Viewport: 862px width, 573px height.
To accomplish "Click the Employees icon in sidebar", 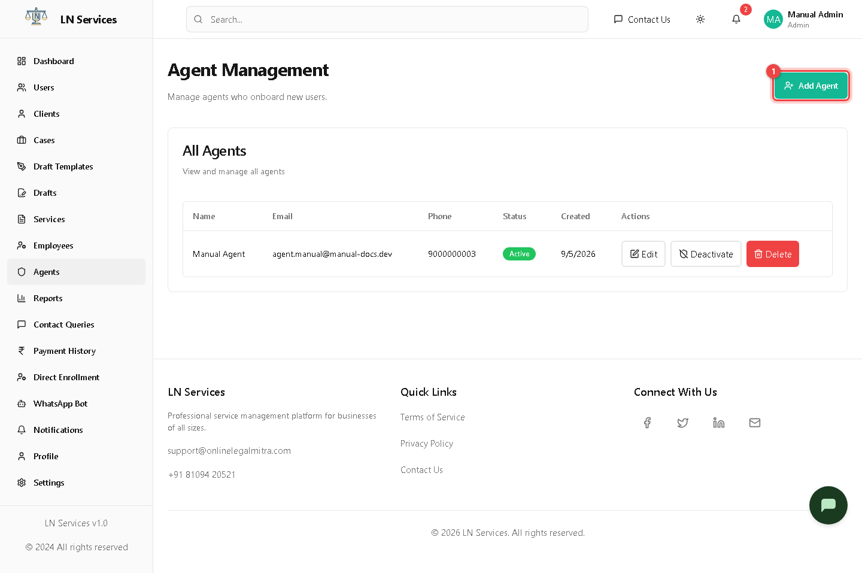I will pyautogui.click(x=22, y=245).
